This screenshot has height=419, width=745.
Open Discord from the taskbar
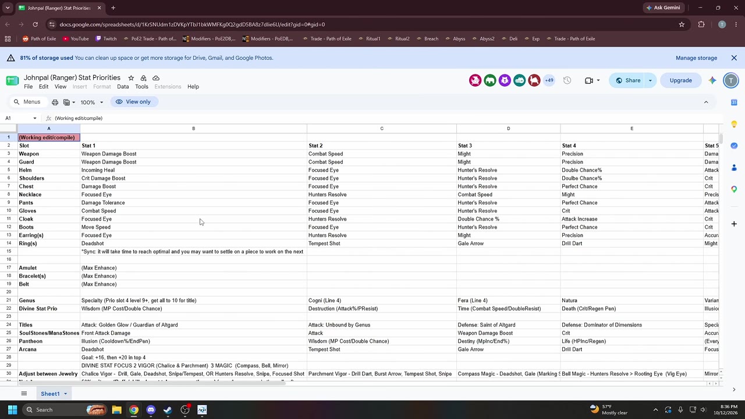[151, 410]
